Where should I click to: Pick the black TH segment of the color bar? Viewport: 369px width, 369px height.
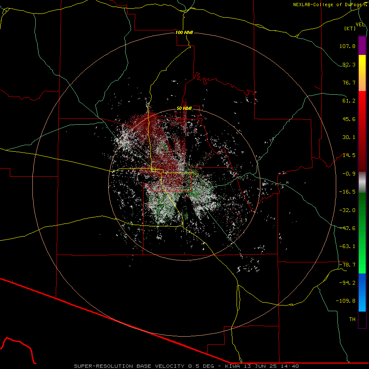point(362,319)
